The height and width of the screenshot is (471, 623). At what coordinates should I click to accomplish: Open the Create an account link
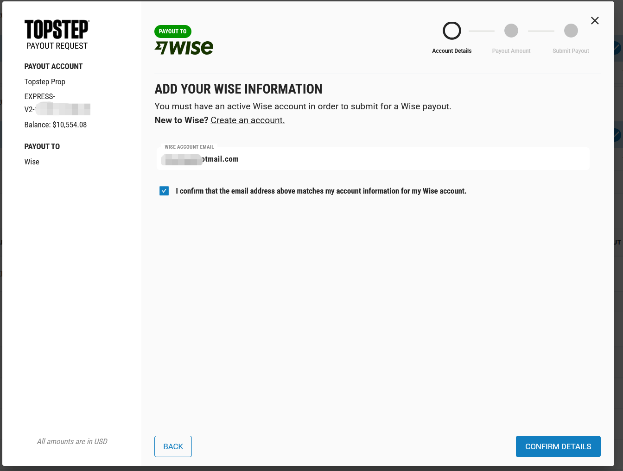tap(248, 120)
